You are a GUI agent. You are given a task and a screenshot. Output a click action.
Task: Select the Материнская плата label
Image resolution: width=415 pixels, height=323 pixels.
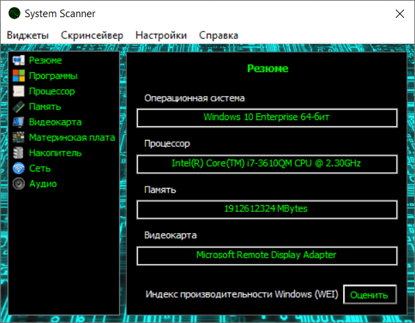pyautogui.click(x=72, y=138)
